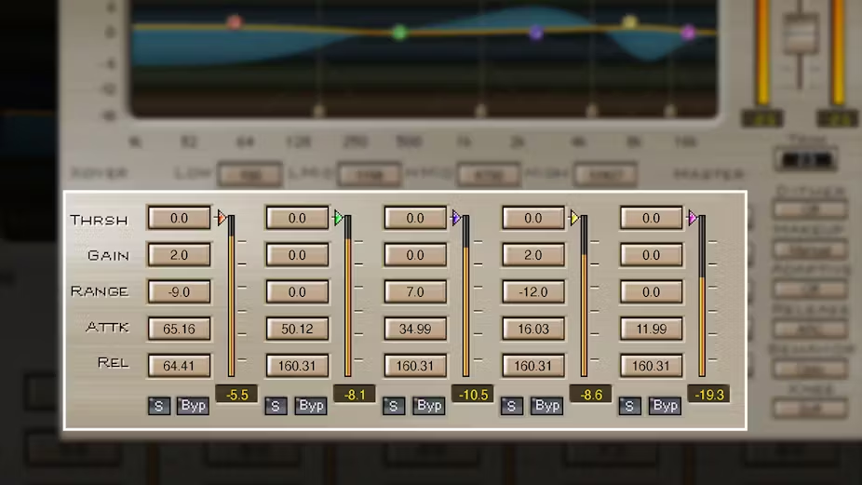Toggle Byp on the band showing -8.6

pos(547,406)
